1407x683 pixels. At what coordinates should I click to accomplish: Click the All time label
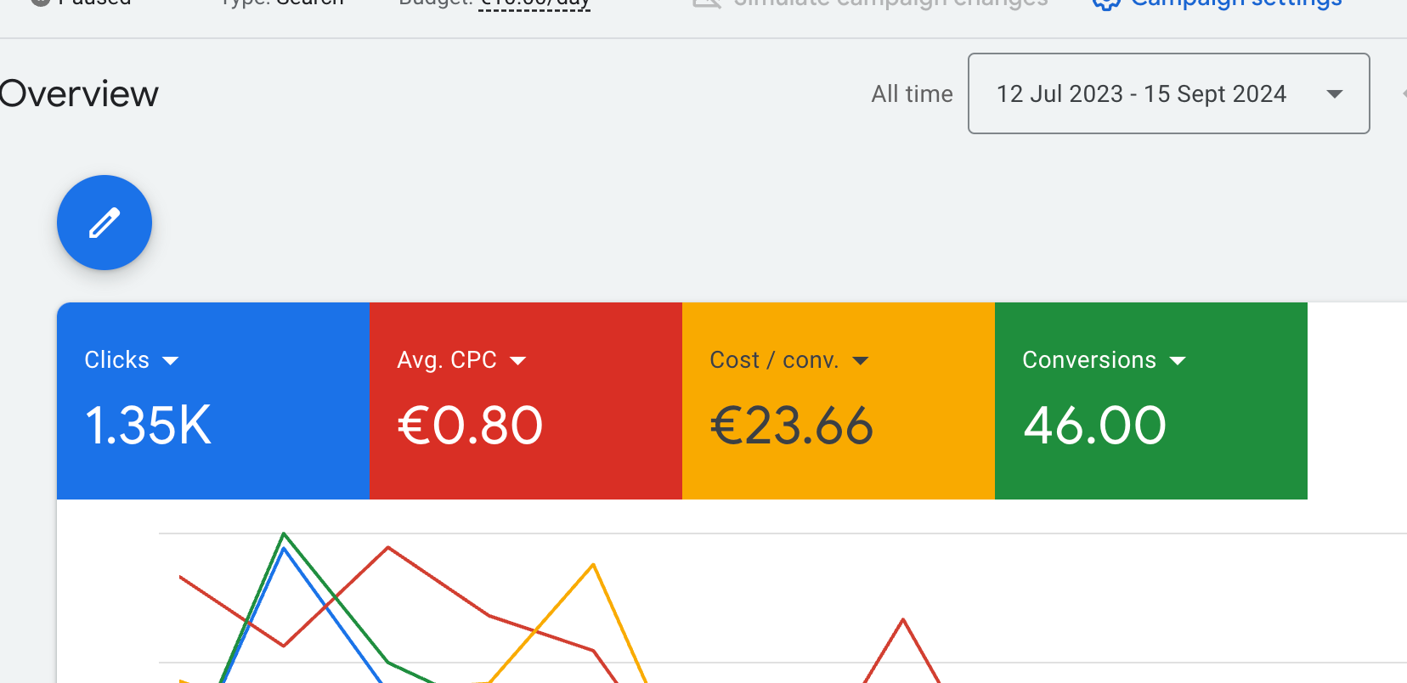tap(912, 93)
